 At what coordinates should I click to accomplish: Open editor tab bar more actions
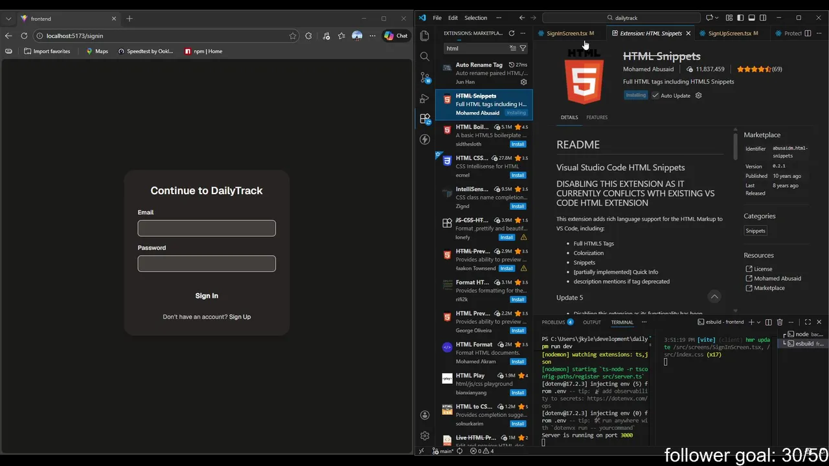[x=819, y=33]
